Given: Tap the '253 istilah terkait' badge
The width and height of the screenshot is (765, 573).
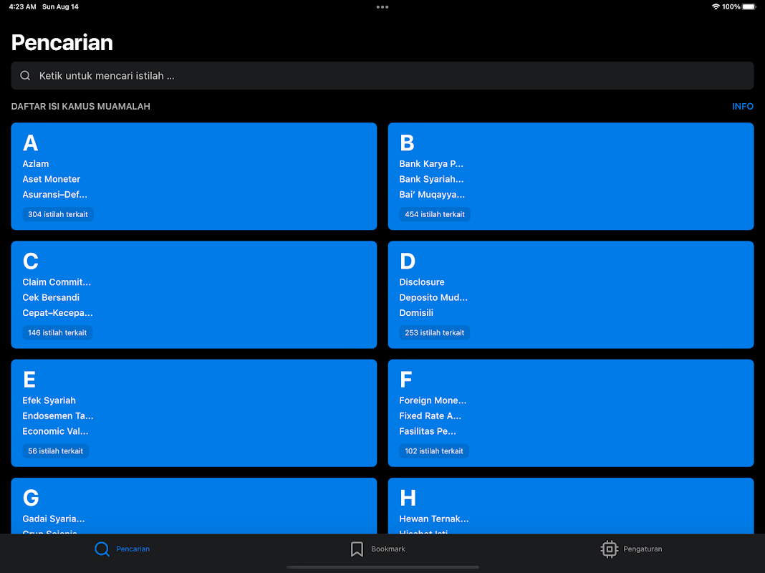Looking at the screenshot, I should coord(434,332).
